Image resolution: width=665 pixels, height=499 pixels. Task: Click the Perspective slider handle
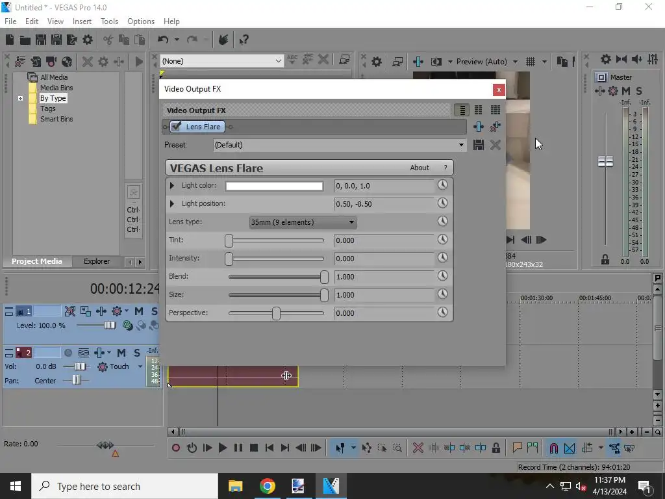click(x=276, y=313)
